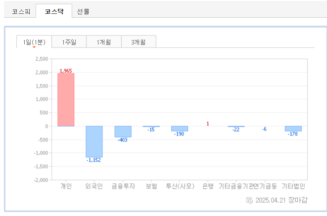Click the 기타법인 axis label
327x216 pixels.
(293, 186)
